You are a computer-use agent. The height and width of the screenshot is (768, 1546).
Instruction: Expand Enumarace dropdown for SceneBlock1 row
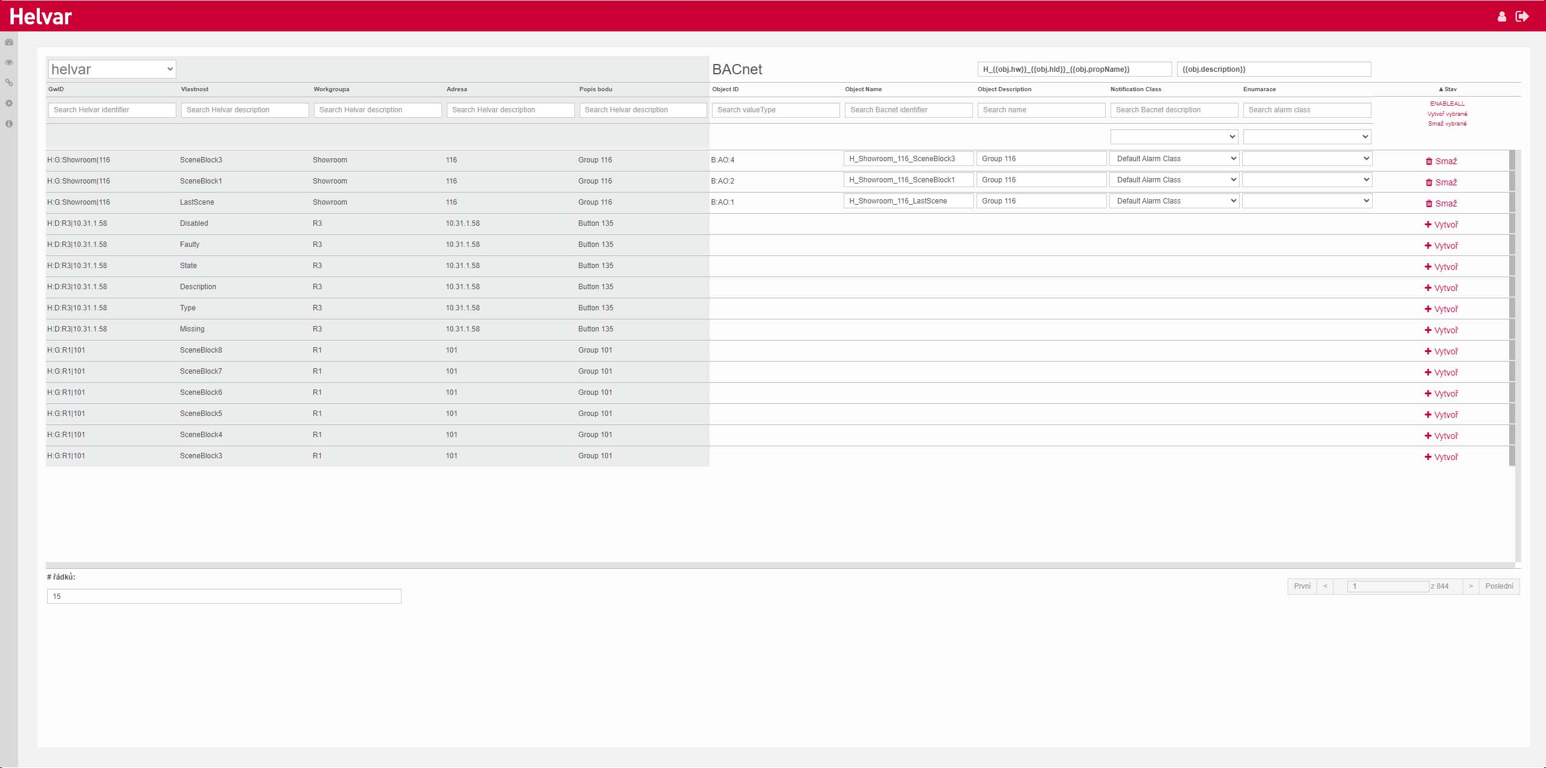click(1307, 180)
